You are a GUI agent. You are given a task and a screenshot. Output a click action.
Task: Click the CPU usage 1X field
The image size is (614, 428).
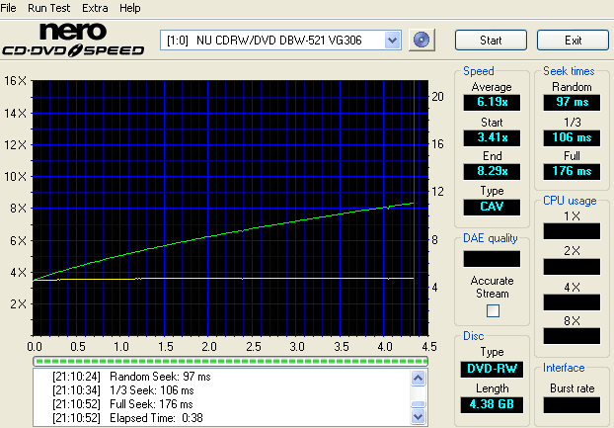572,231
